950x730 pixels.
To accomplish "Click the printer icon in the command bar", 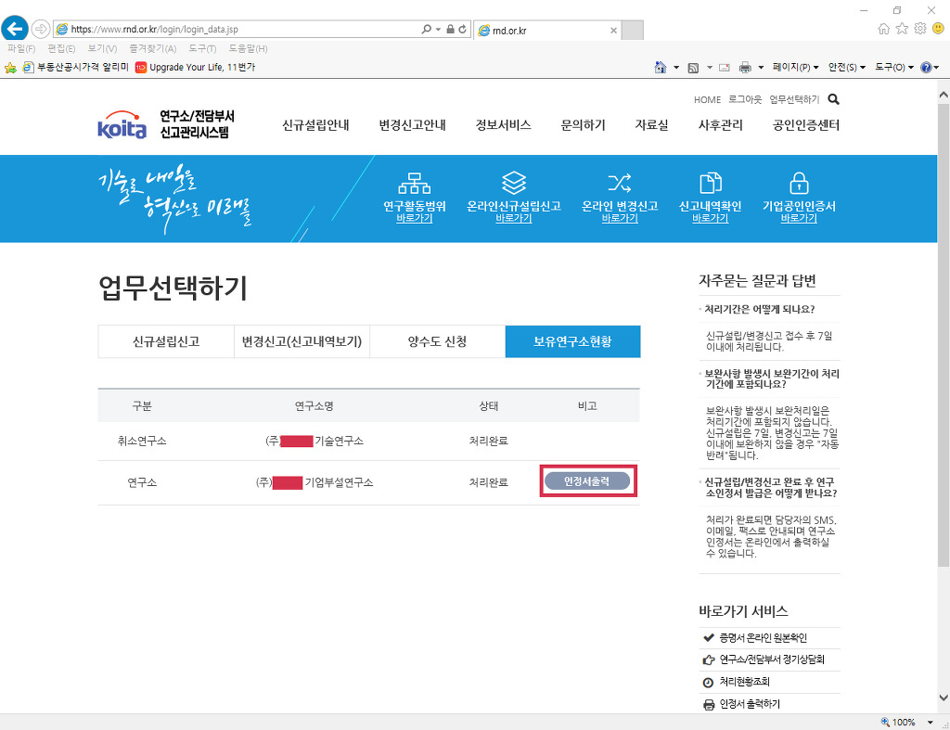I will (745, 68).
